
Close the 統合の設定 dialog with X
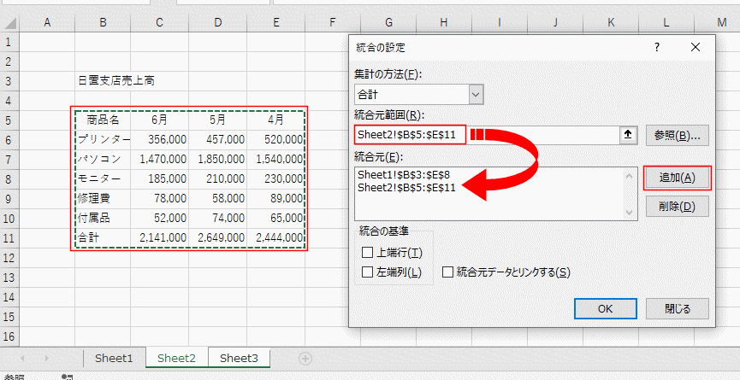coord(695,47)
